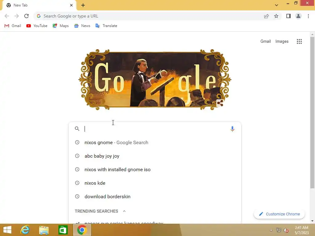Open the Chrome three-dot menu

click(x=308, y=16)
